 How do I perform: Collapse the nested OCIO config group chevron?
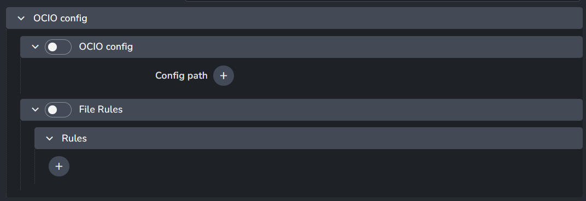coord(36,47)
